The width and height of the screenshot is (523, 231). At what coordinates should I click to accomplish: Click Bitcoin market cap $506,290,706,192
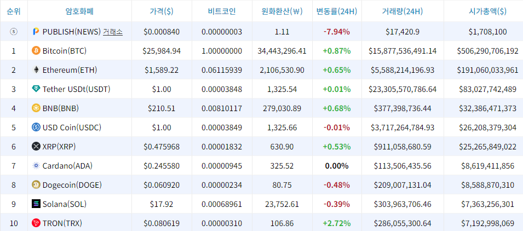coord(487,51)
